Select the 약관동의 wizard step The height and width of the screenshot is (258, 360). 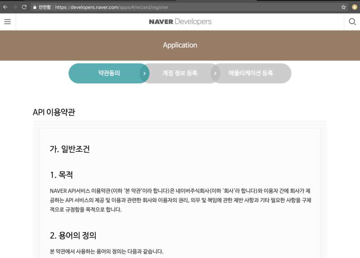point(109,73)
